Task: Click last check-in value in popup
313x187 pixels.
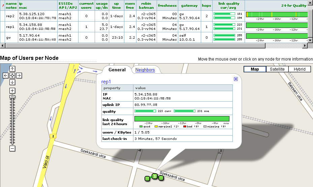Action: pyautogui.click(x=156, y=139)
